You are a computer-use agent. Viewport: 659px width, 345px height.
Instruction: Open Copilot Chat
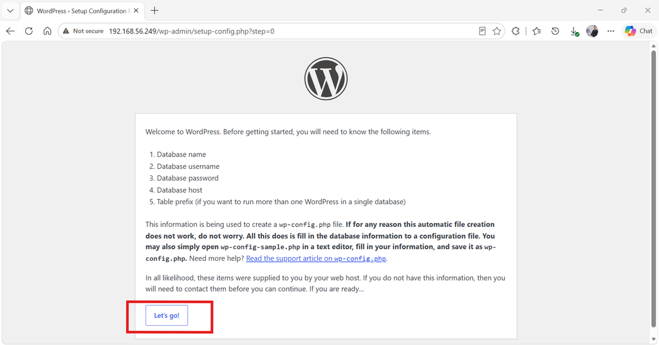[639, 31]
